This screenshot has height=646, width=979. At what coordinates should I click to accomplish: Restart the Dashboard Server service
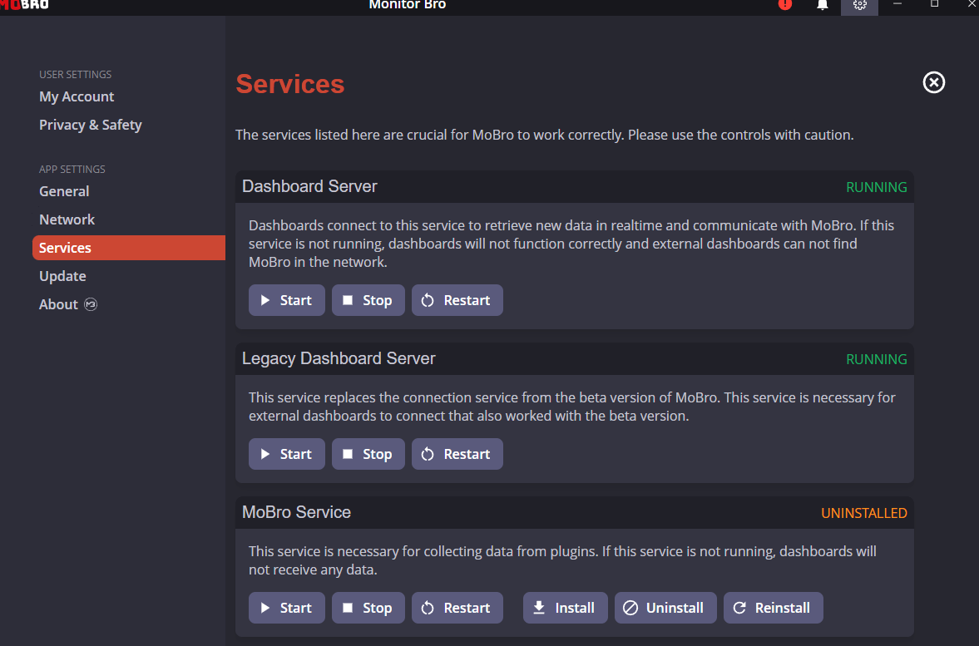point(457,300)
